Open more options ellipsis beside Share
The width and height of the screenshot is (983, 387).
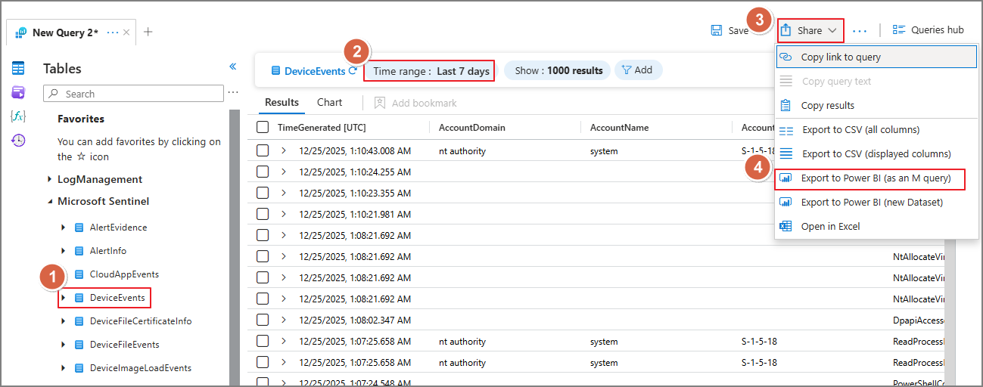(x=860, y=31)
